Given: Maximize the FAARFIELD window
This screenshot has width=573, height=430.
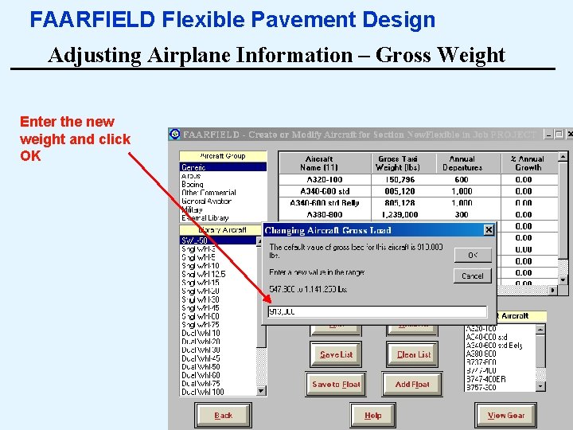Looking at the screenshot, I should pos(559,135).
